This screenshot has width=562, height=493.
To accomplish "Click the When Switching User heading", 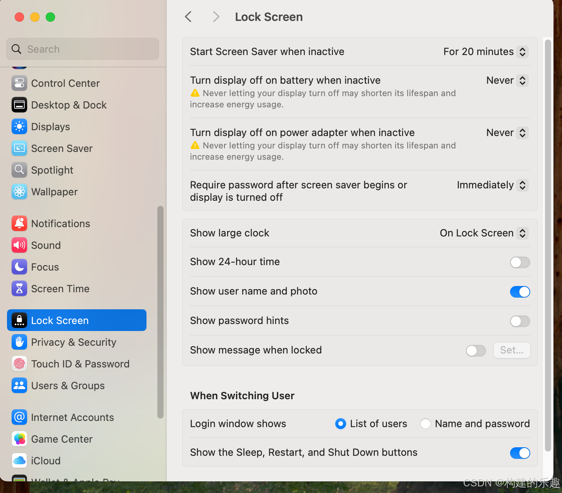I will [242, 395].
